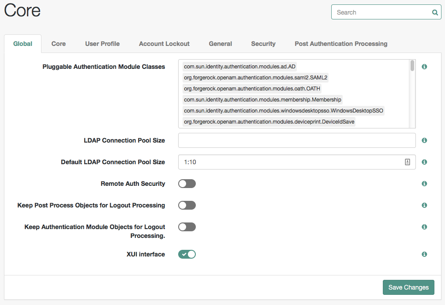Select the membership.Membership class entry
This screenshot has width=445, height=305.
pos(262,100)
